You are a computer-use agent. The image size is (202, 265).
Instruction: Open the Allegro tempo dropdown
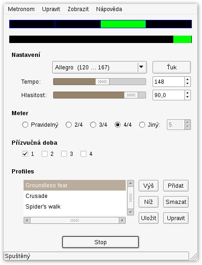coord(99,67)
